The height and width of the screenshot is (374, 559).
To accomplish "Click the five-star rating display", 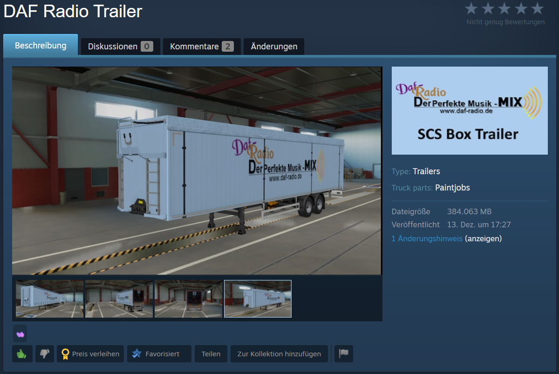I will pos(505,8).
